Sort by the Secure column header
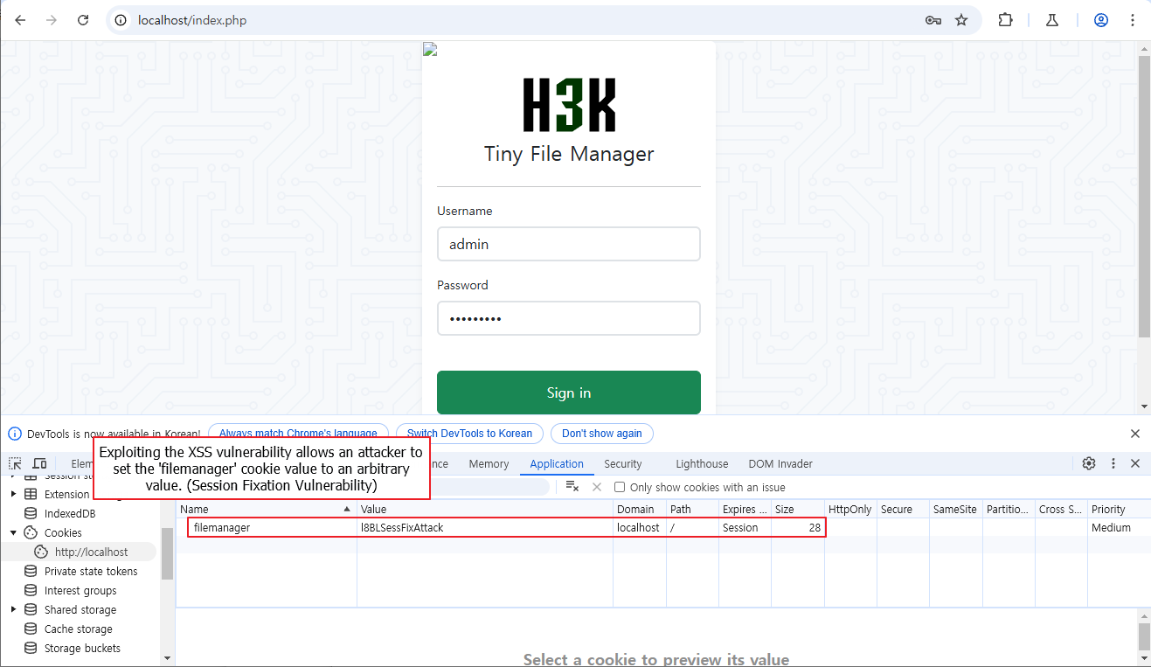This screenshot has height=667, width=1151. 903,509
